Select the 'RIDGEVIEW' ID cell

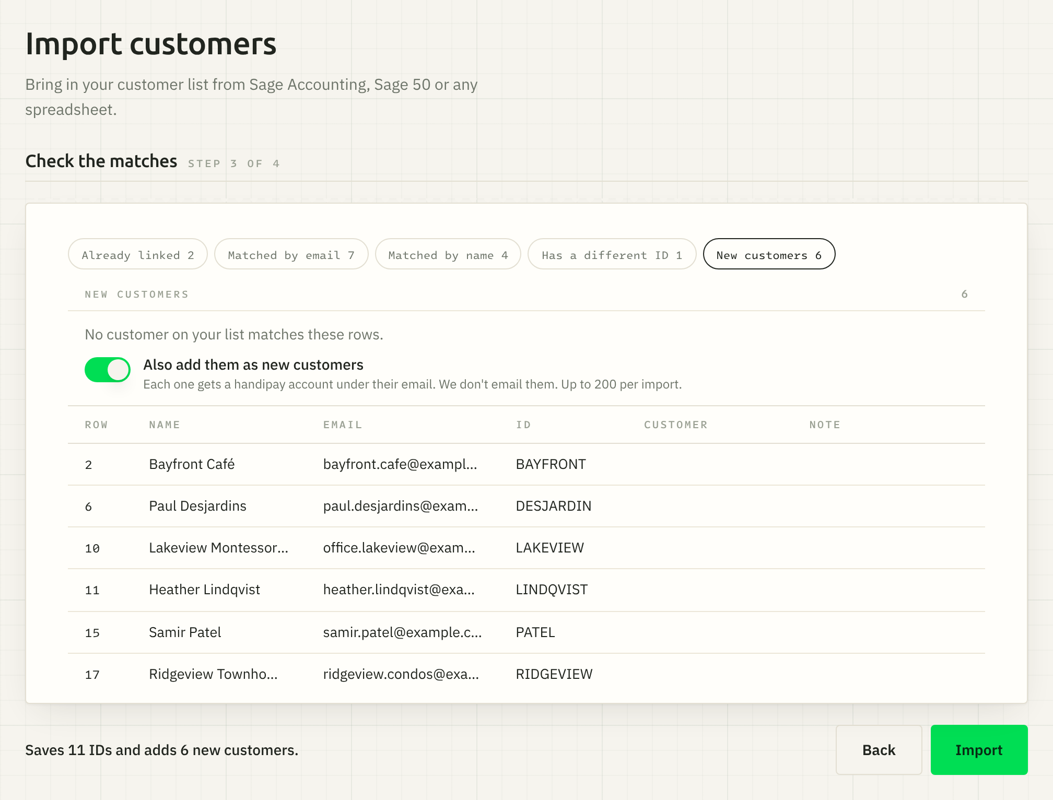(x=554, y=674)
